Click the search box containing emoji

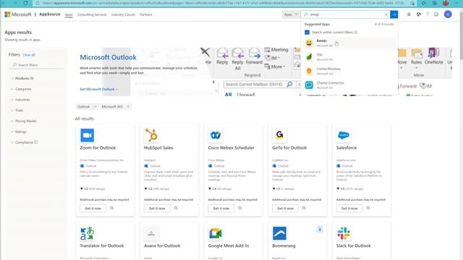tap(345, 14)
